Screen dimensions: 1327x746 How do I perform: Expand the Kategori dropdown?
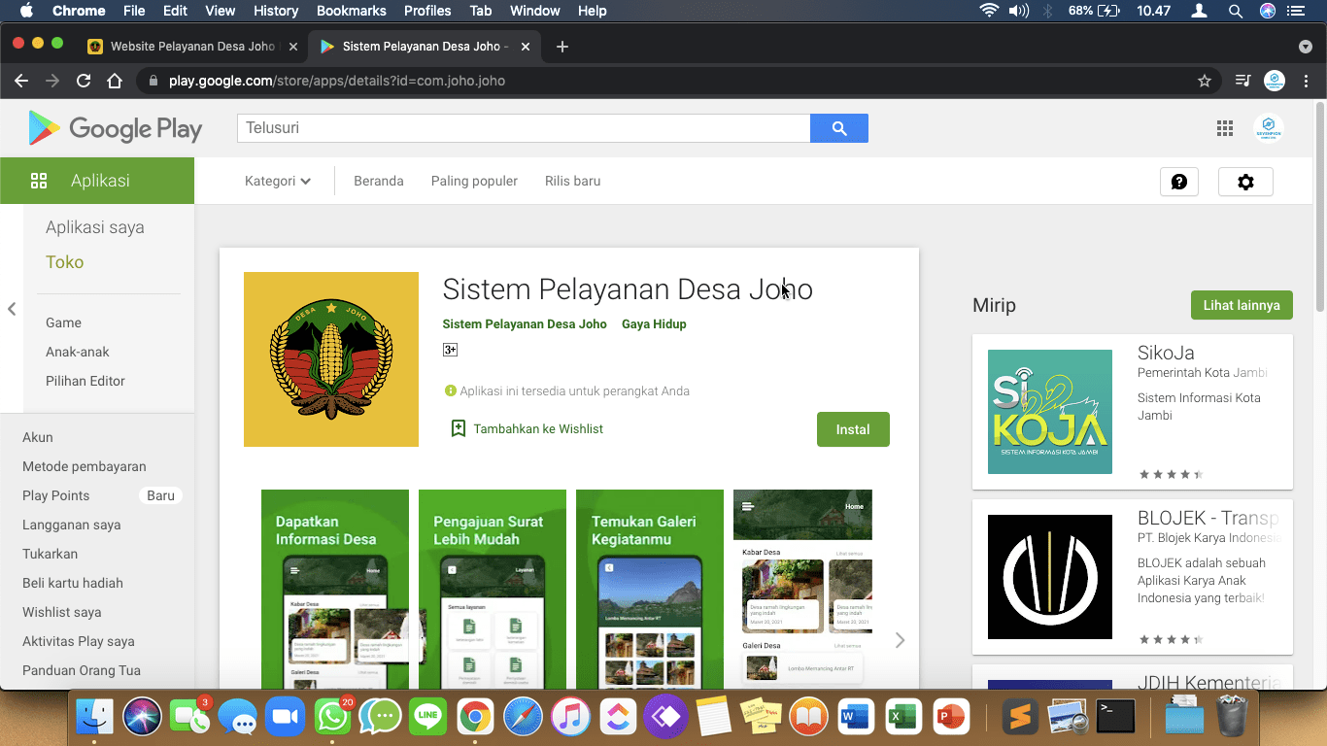[278, 181]
